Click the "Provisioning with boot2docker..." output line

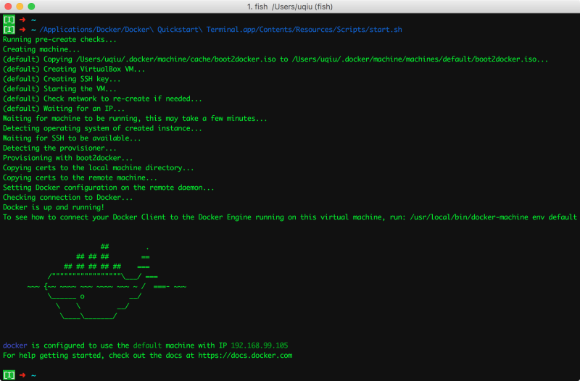(68, 158)
